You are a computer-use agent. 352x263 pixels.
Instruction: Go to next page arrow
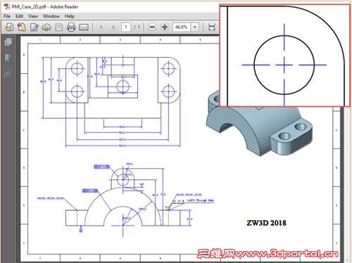point(113,27)
